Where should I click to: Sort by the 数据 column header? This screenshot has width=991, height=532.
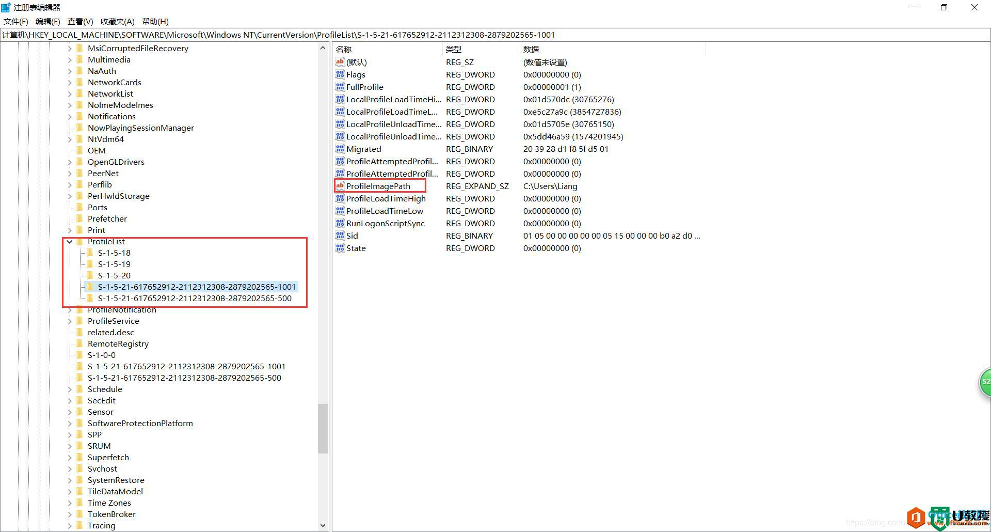[x=613, y=49]
